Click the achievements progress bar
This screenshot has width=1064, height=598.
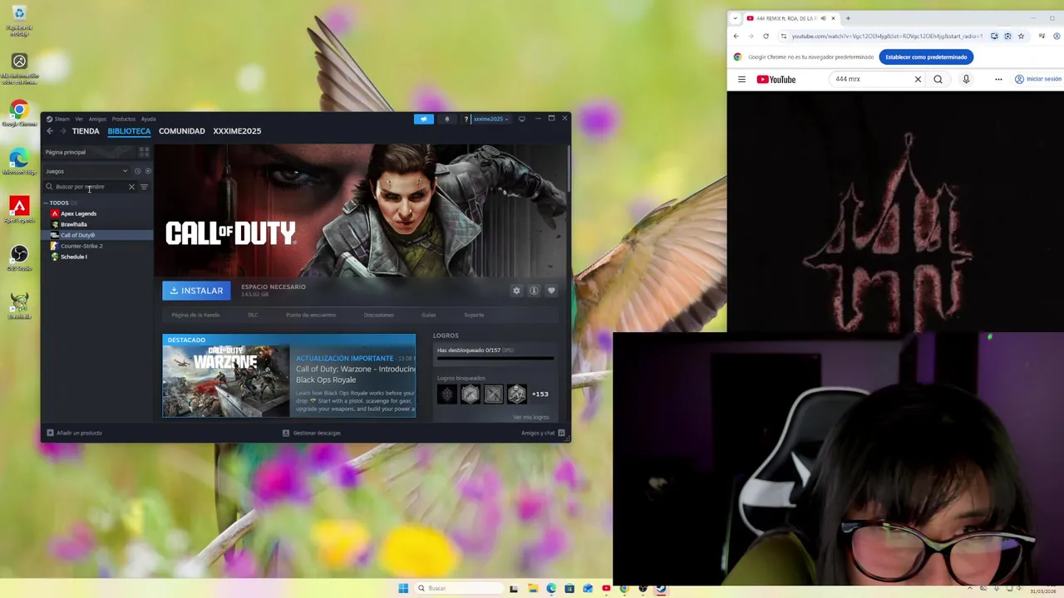pyautogui.click(x=495, y=359)
